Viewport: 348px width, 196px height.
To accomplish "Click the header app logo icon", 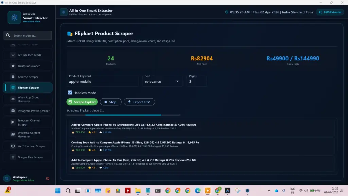I will coord(64,12).
